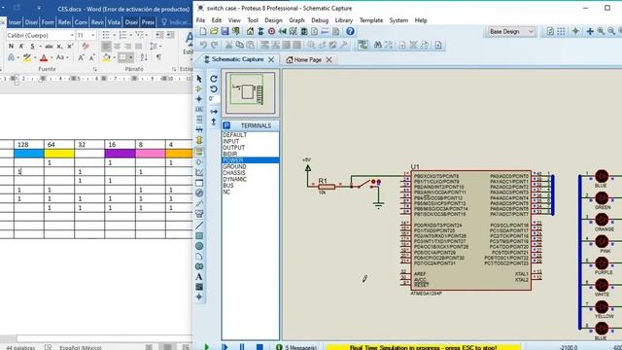Image resolution: width=622 pixels, height=350 pixels.
Task: Select GROUND in the TERMINALS list
Action: coord(234,166)
